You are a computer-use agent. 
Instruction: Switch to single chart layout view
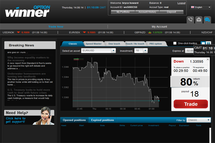[203, 43]
